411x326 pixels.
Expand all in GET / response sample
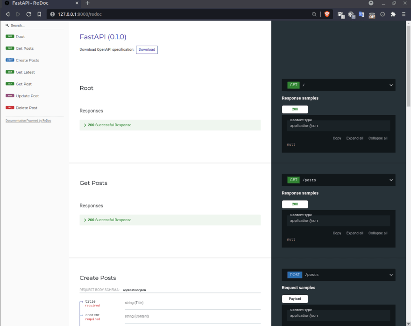click(x=354, y=138)
